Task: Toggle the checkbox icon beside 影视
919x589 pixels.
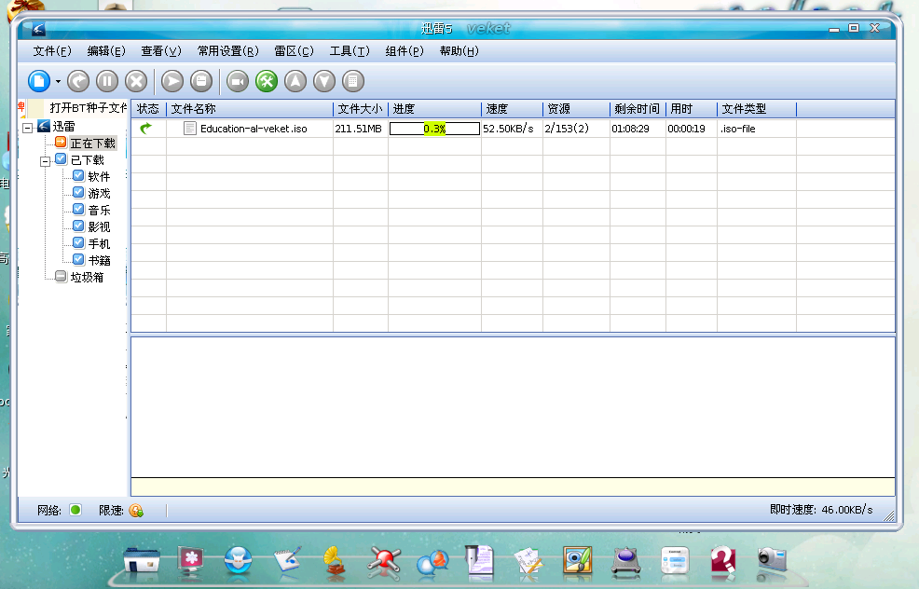Action: click(78, 226)
